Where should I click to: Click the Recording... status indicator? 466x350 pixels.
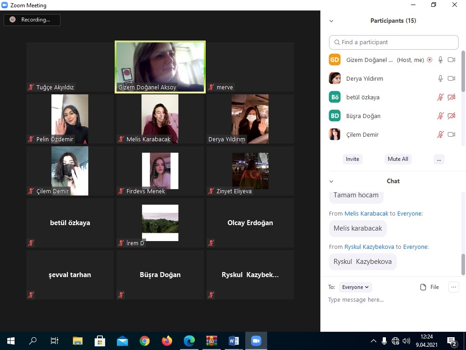coord(32,20)
